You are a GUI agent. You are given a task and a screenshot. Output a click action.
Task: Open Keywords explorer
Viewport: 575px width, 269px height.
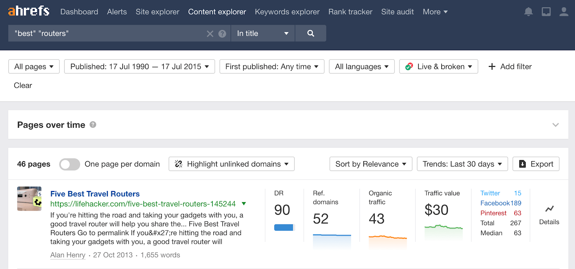point(287,12)
